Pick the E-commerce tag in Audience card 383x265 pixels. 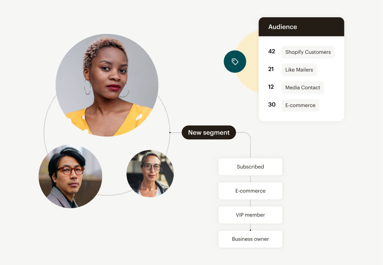(300, 106)
